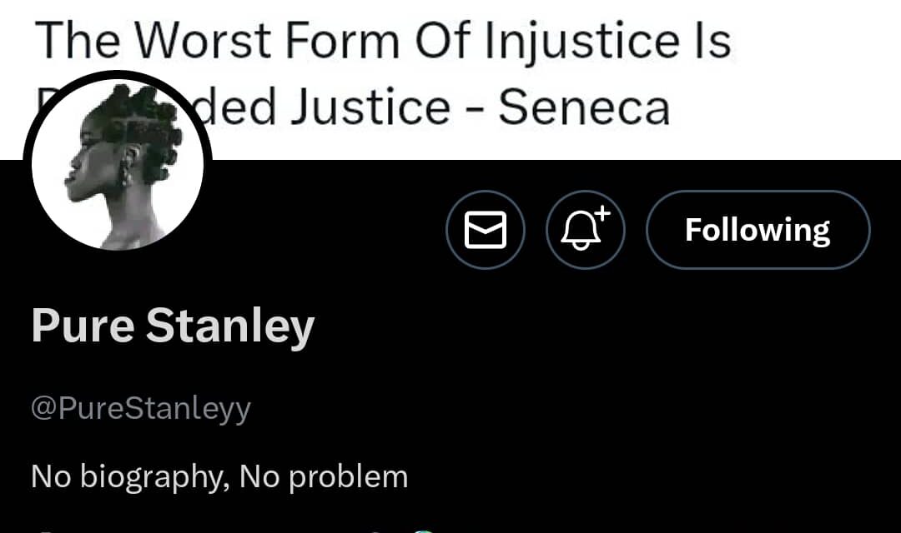
Task: Click the envelope message icon
Action: tap(485, 230)
